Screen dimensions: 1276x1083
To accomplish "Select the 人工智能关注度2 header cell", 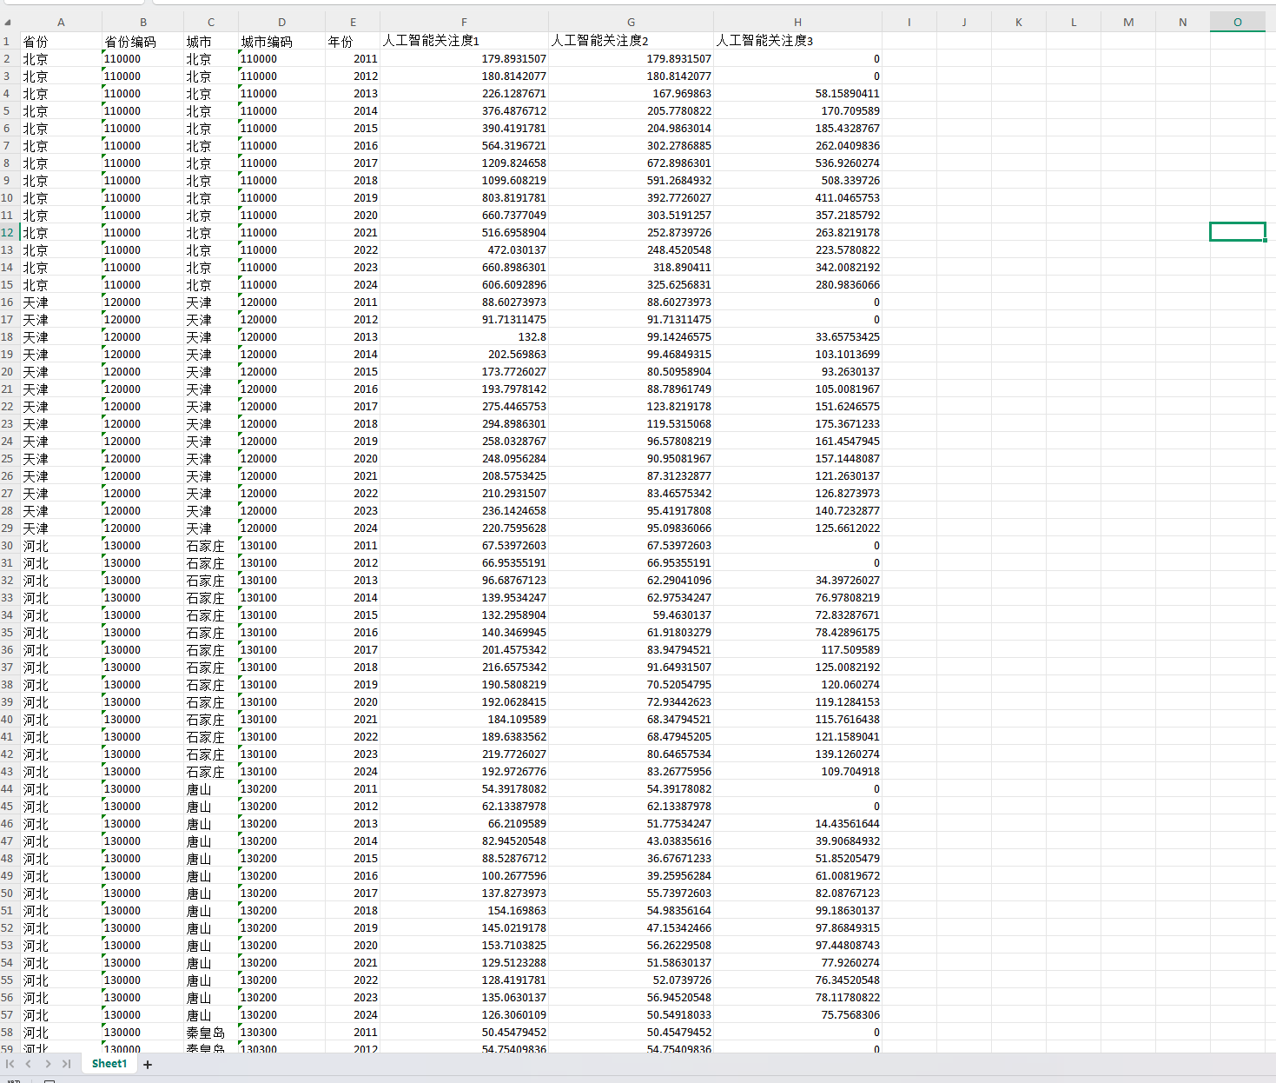I will [631, 41].
